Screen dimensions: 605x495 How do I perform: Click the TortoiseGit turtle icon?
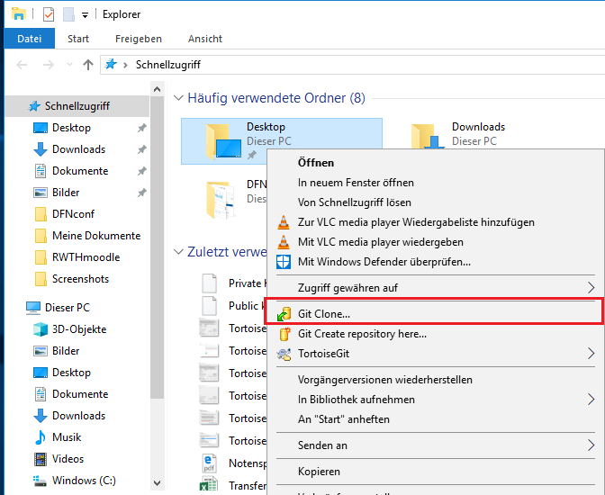[284, 354]
